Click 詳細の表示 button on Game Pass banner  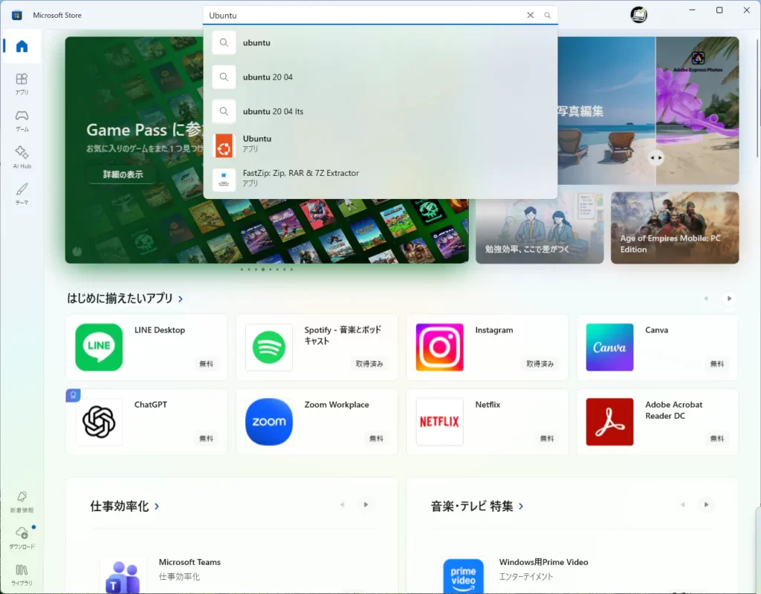[123, 174]
